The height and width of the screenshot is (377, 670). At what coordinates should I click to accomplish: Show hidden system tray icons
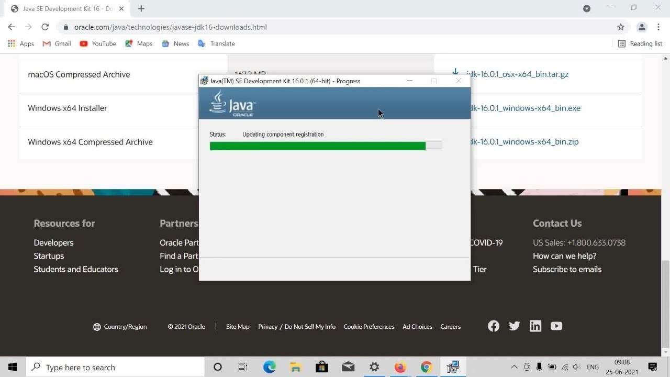(515, 367)
